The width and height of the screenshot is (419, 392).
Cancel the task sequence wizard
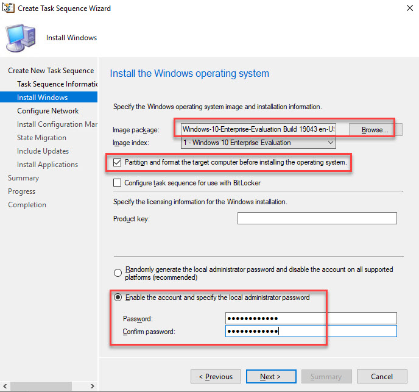click(382, 376)
